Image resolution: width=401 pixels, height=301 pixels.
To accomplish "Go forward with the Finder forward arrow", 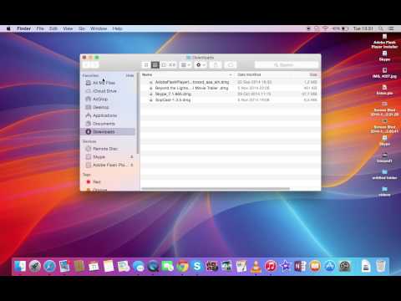I will 94,65.
